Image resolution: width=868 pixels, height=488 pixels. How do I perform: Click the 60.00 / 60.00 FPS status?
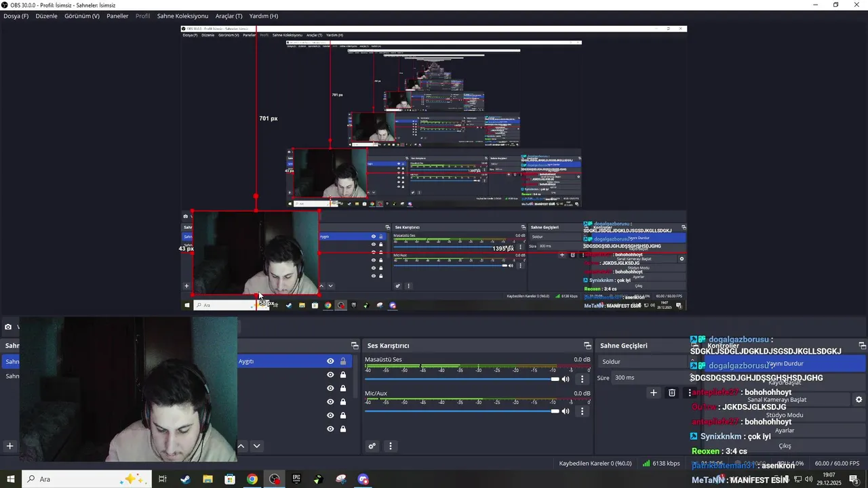click(836, 464)
